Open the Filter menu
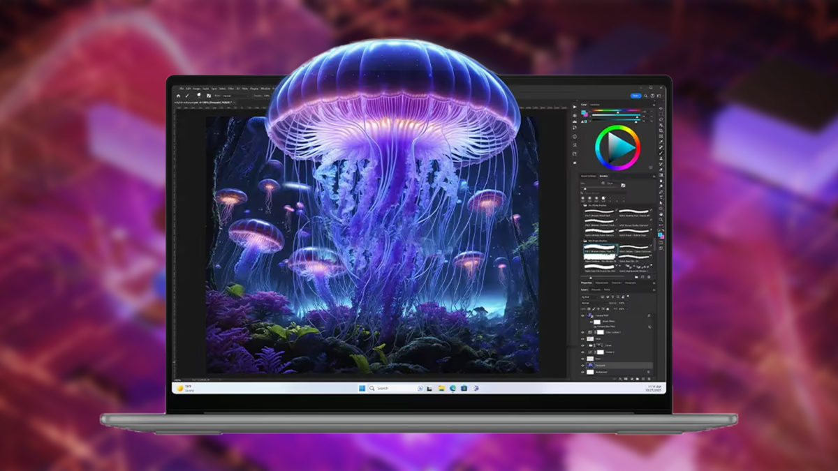This screenshot has width=838, height=471. click(x=230, y=89)
